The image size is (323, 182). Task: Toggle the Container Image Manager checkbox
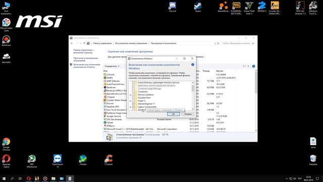coord(133,88)
